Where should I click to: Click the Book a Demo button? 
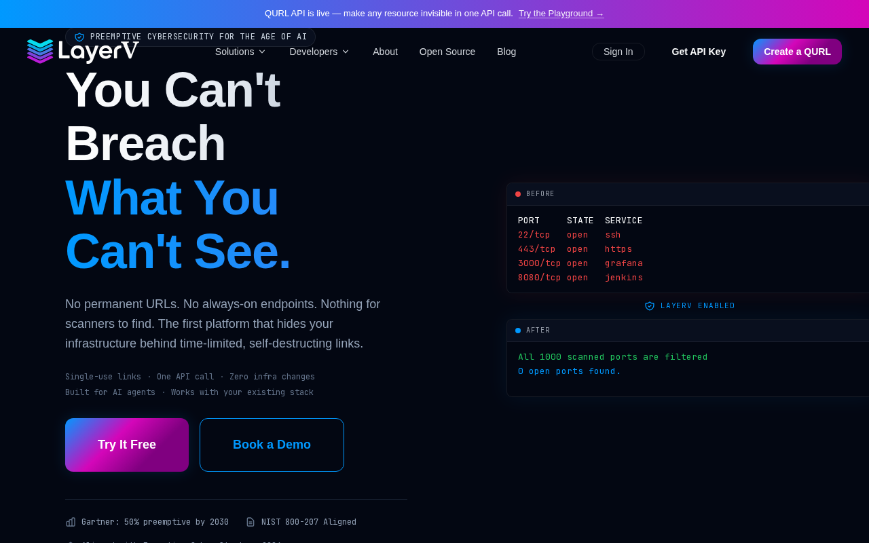272,445
